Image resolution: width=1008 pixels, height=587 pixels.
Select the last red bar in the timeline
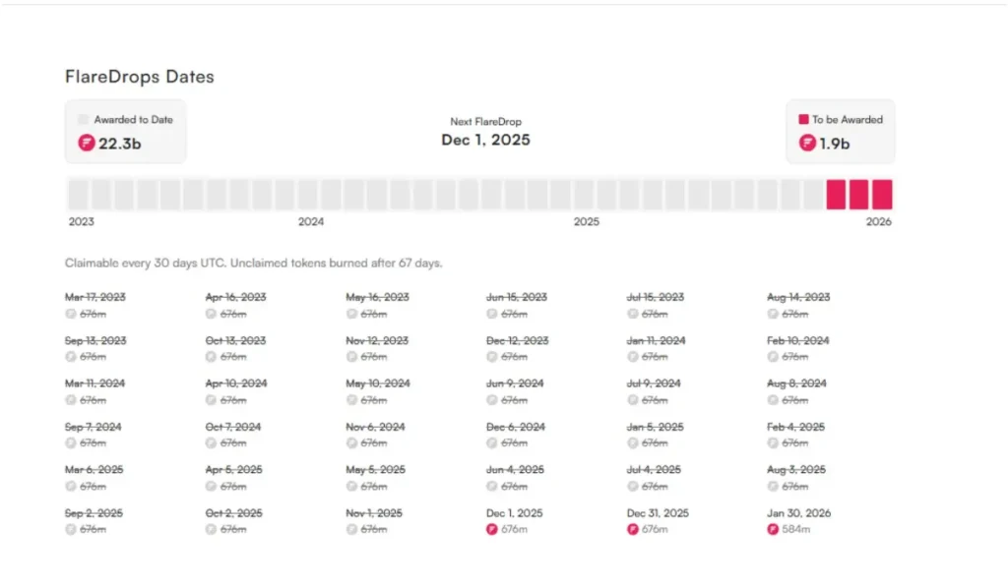pyautogui.click(x=882, y=194)
